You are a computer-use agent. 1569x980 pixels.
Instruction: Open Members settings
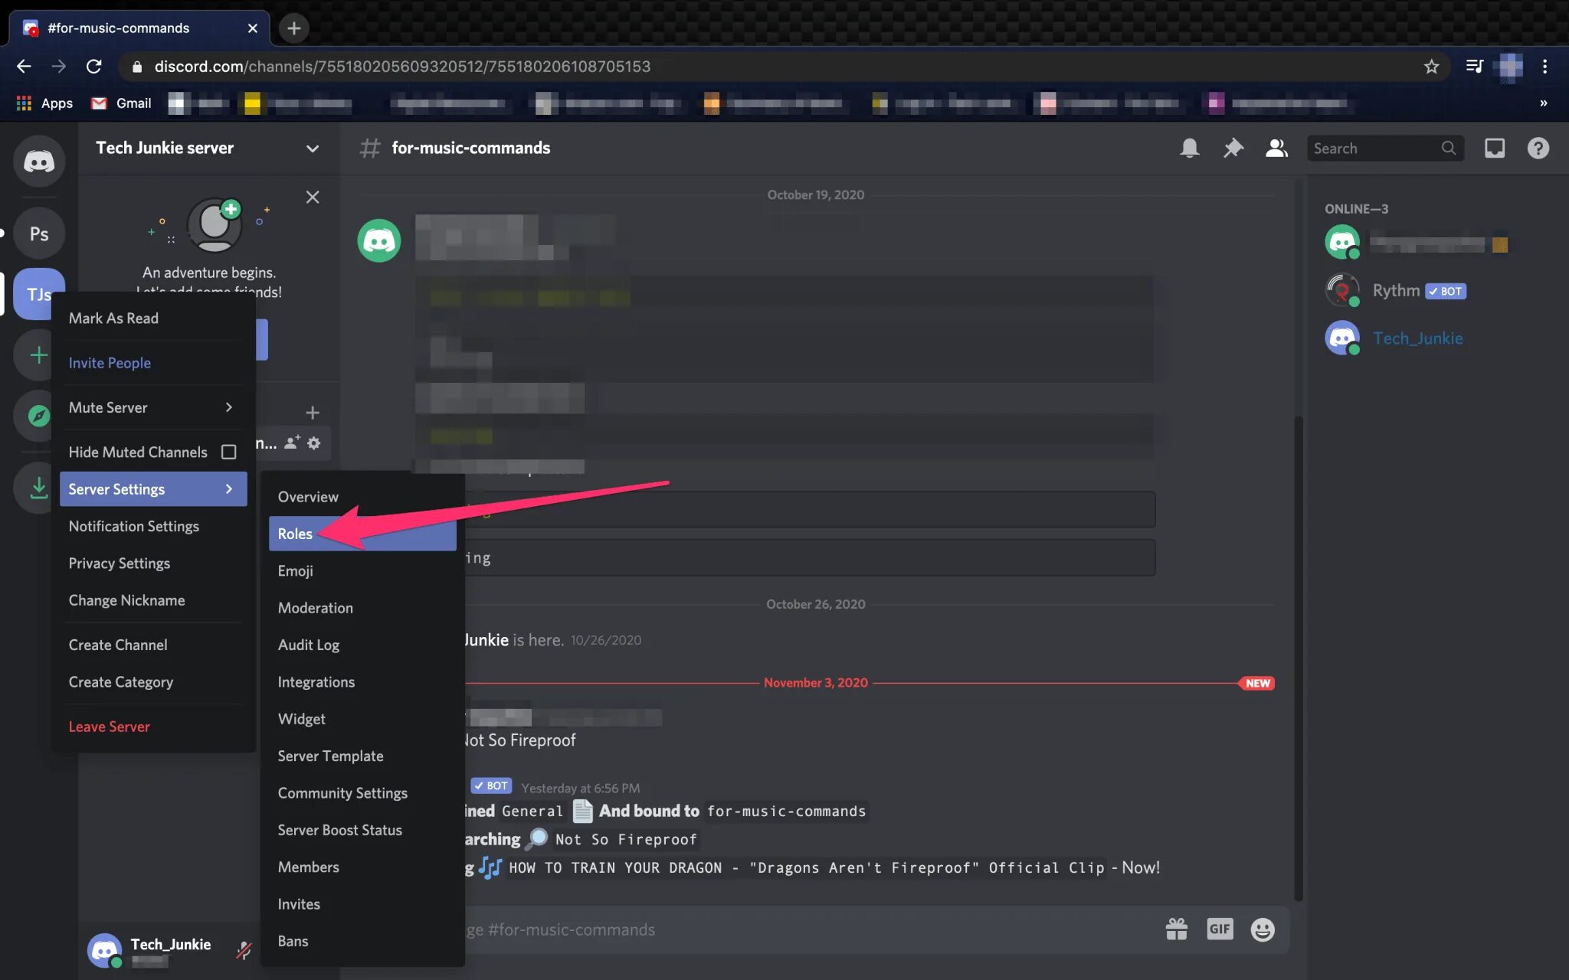tap(362, 867)
